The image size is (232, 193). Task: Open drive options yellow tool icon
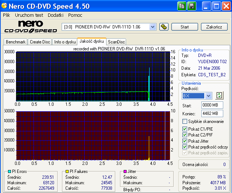coord(164,27)
